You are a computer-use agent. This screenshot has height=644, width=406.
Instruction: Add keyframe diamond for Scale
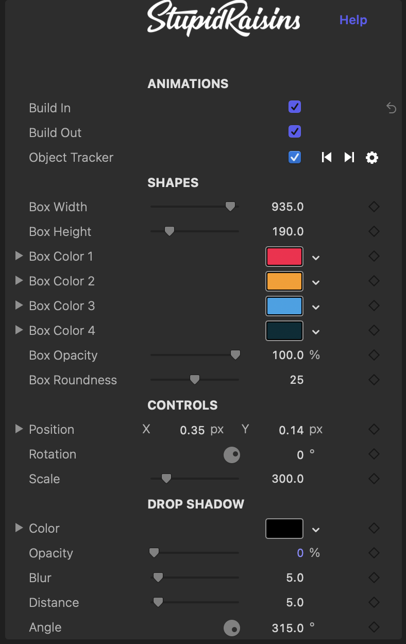pyautogui.click(x=374, y=479)
